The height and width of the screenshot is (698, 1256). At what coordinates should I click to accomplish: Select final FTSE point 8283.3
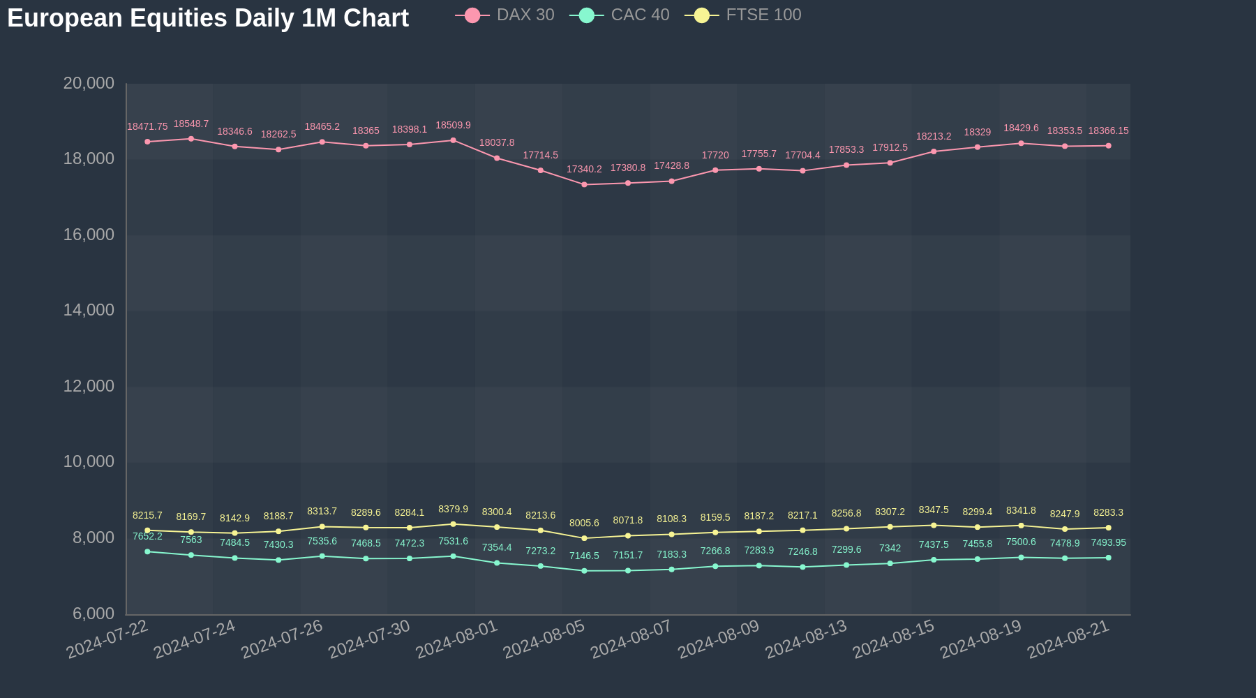tap(1109, 528)
